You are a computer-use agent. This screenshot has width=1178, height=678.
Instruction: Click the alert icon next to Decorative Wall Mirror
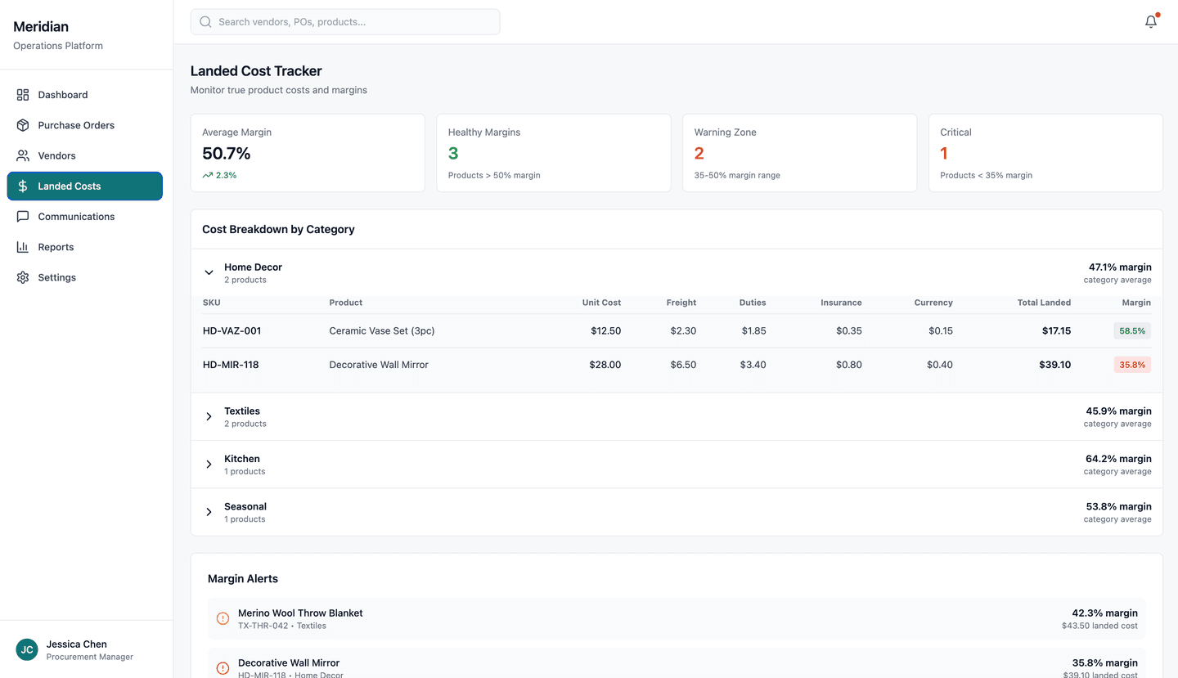222,668
